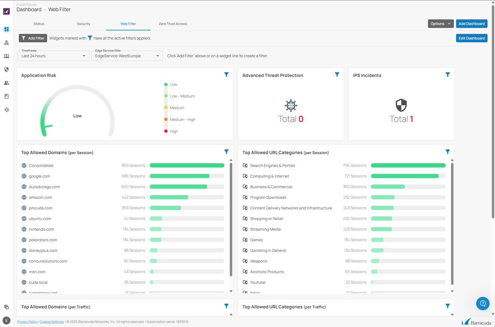Go to the Zero Trust Access tab

click(173, 24)
